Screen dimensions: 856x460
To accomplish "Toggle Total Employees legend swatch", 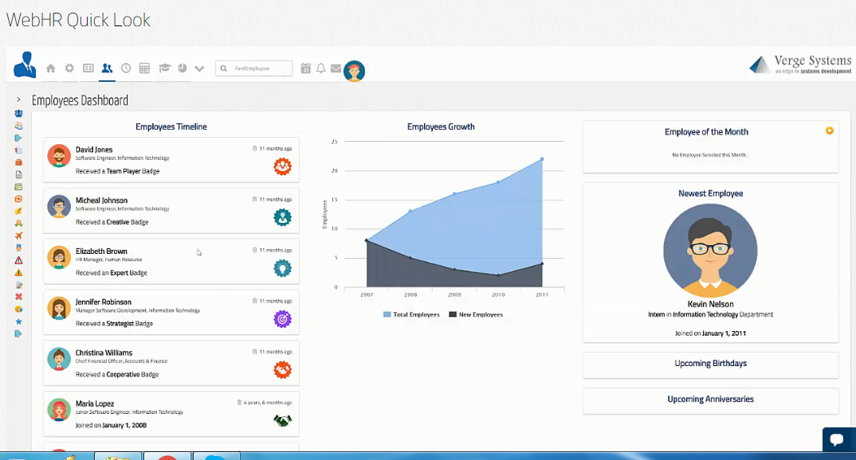I will pyautogui.click(x=387, y=314).
